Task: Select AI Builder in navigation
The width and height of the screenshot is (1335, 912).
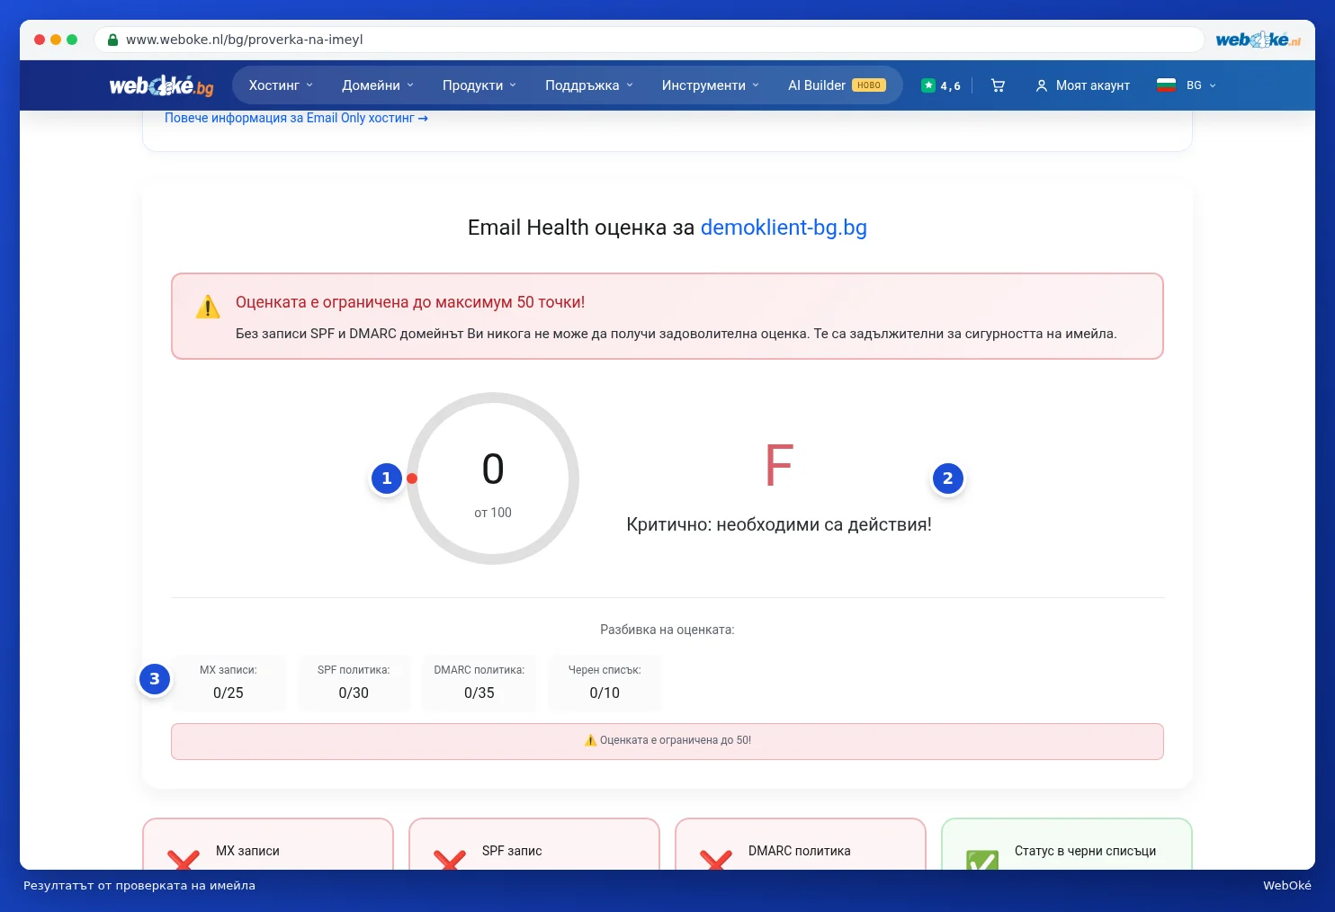Action: 837,85
